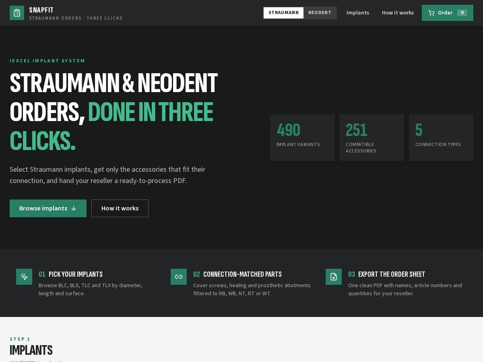Click the STEP 1 label
This screenshot has height=362, width=483.
[20, 339]
